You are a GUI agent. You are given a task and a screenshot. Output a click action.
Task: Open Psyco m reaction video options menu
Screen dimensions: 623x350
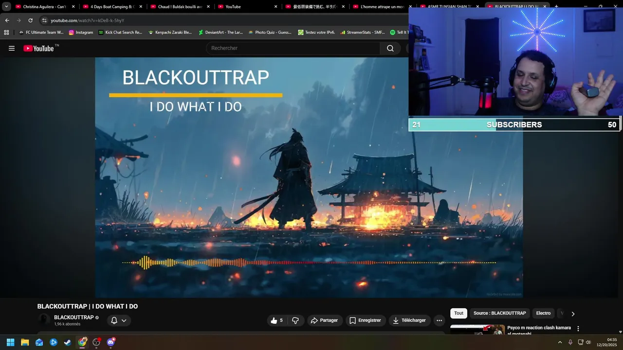578,329
